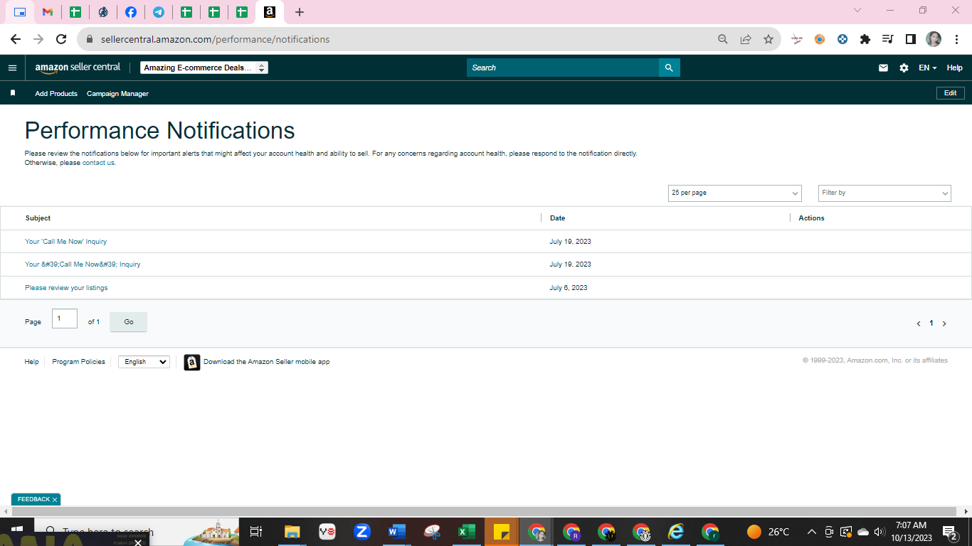Reload the page with the refresh icon
Image resolution: width=972 pixels, height=546 pixels.
(x=61, y=39)
